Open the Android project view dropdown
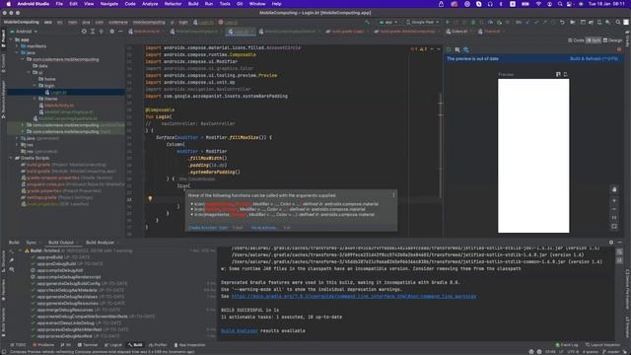Screen dimensions: 631x355 [24, 32]
